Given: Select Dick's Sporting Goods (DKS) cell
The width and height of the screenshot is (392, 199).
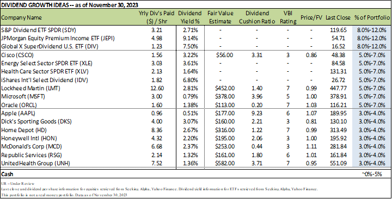Looking at the screenshot, I should point(36,122).
